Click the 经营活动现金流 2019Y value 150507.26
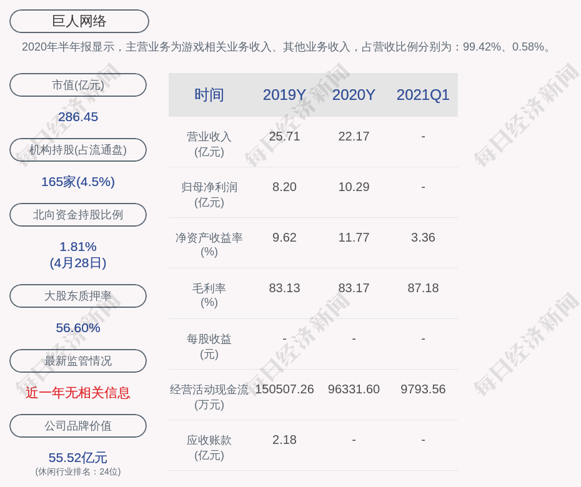Image resolution: width=581 pixels, height=487 pixels. click(x=284, y=389)
